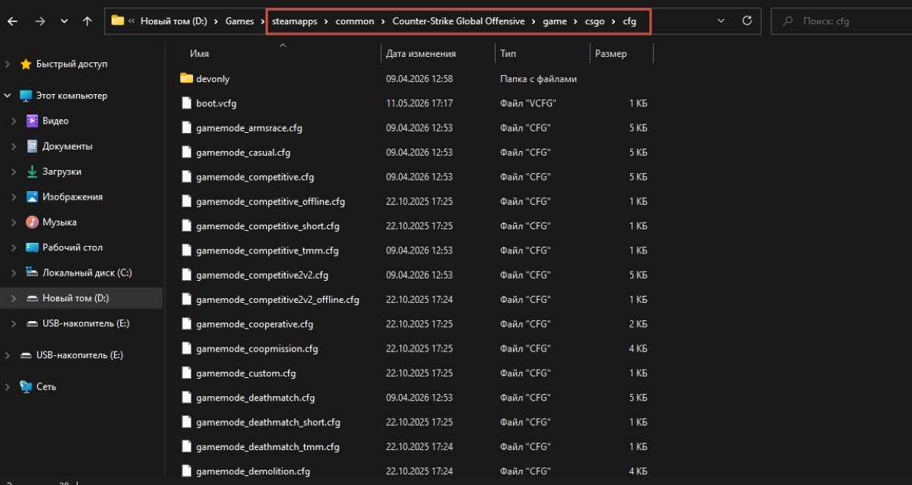Sort by the 'Тип' column header
The width and height of the screenshot is (912, 485).
508,54
